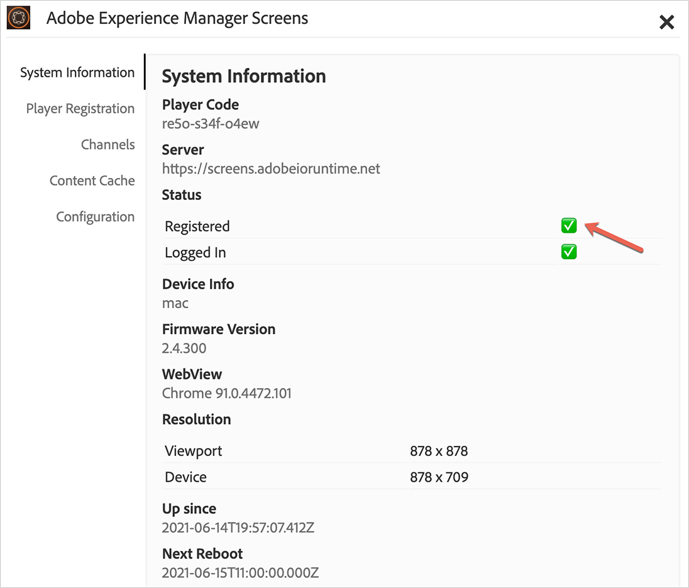Click the Device resolution value 878 x 709
Viewport: 689px width, 588px height.
pyautogui.click(x=439, y=477)
